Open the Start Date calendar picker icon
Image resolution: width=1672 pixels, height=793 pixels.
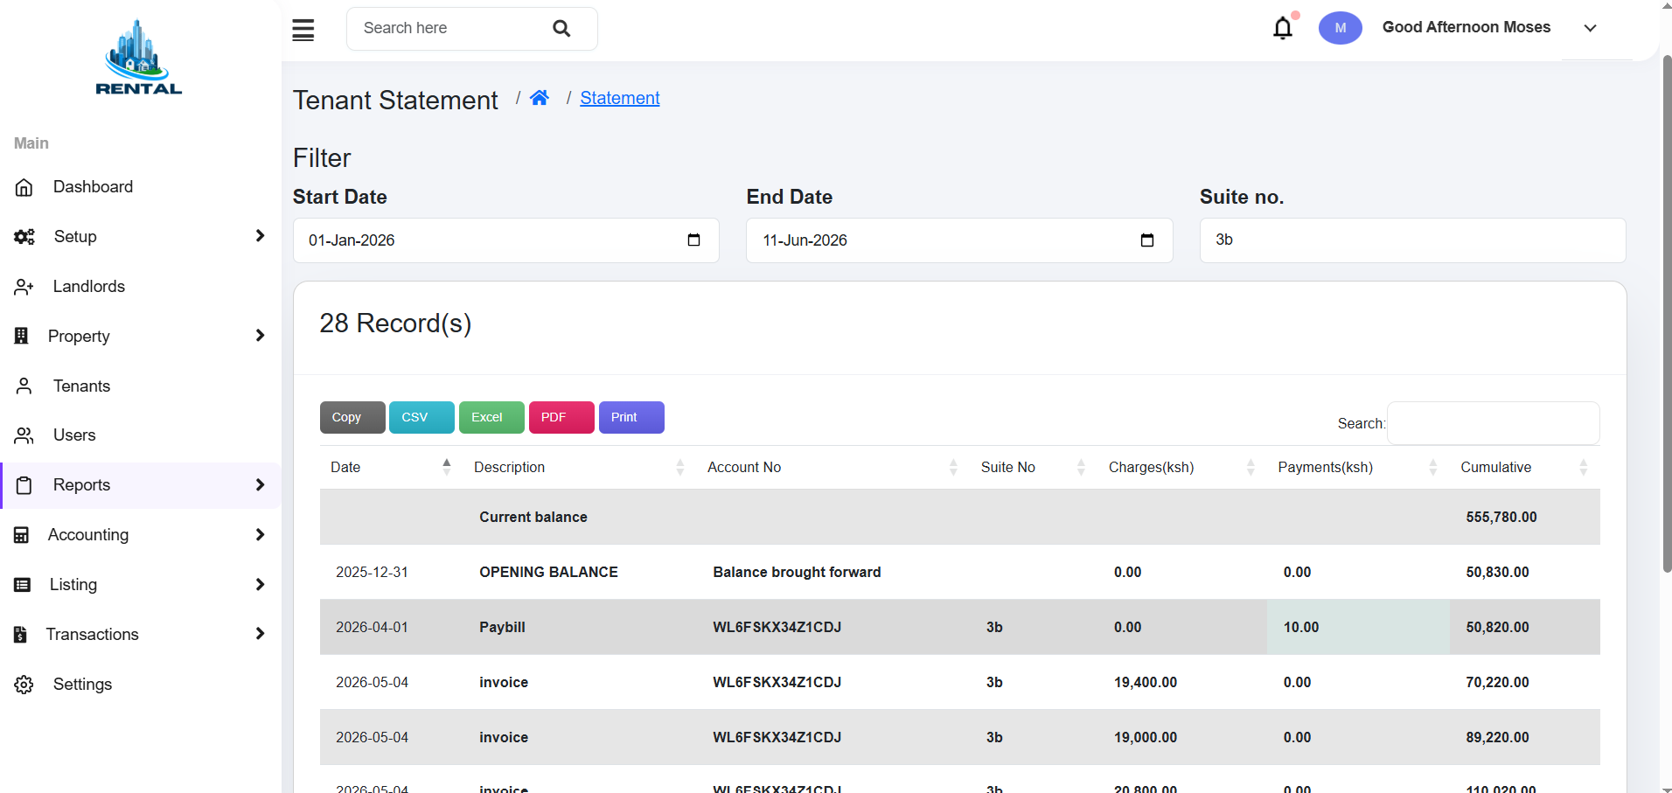[x=694, y=240]
